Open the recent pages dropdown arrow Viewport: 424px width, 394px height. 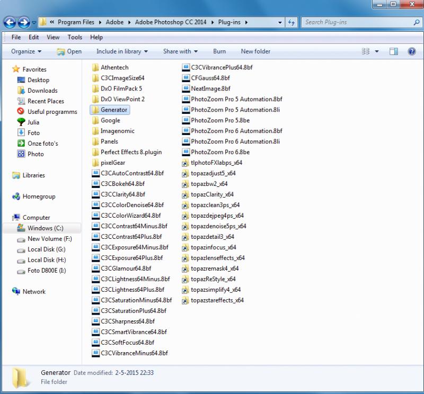(34, 22)
